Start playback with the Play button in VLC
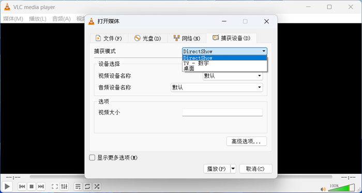This screenshot has width=362, height=193. pyautogui.click(x=7, y=186)
